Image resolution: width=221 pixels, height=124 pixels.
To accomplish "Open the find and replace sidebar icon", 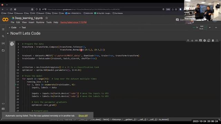I will [3, 36].
